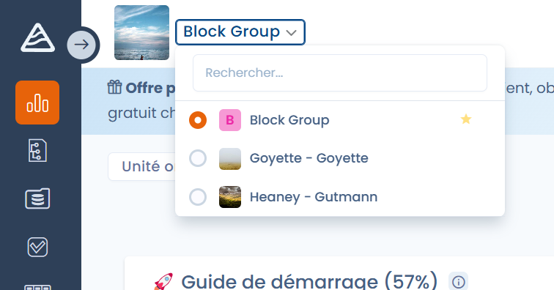This screenshot has height=290, width=554.
Task: Click the info icon beside Guide de démarrage
Action: pyautogui.click(x=458, y=282)
